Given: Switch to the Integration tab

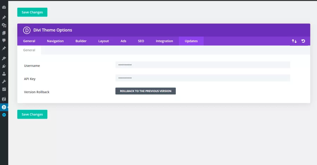Looking at the screenshot, I should [x=164, y=41].
